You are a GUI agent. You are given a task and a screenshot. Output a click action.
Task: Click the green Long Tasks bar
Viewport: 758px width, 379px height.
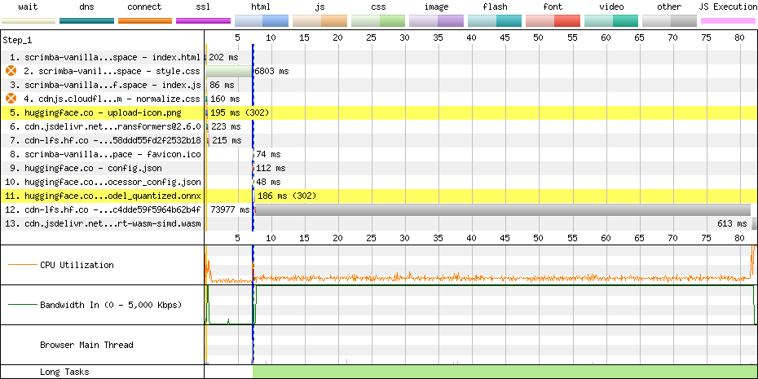click(x=504, y=372)
